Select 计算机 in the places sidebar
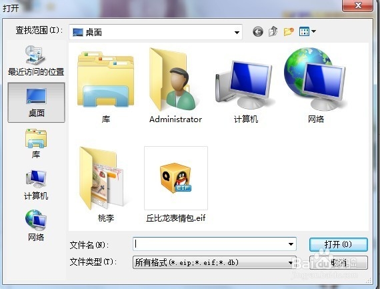The height and width of the screenshot is (289, 380). [x=36, y=185]
